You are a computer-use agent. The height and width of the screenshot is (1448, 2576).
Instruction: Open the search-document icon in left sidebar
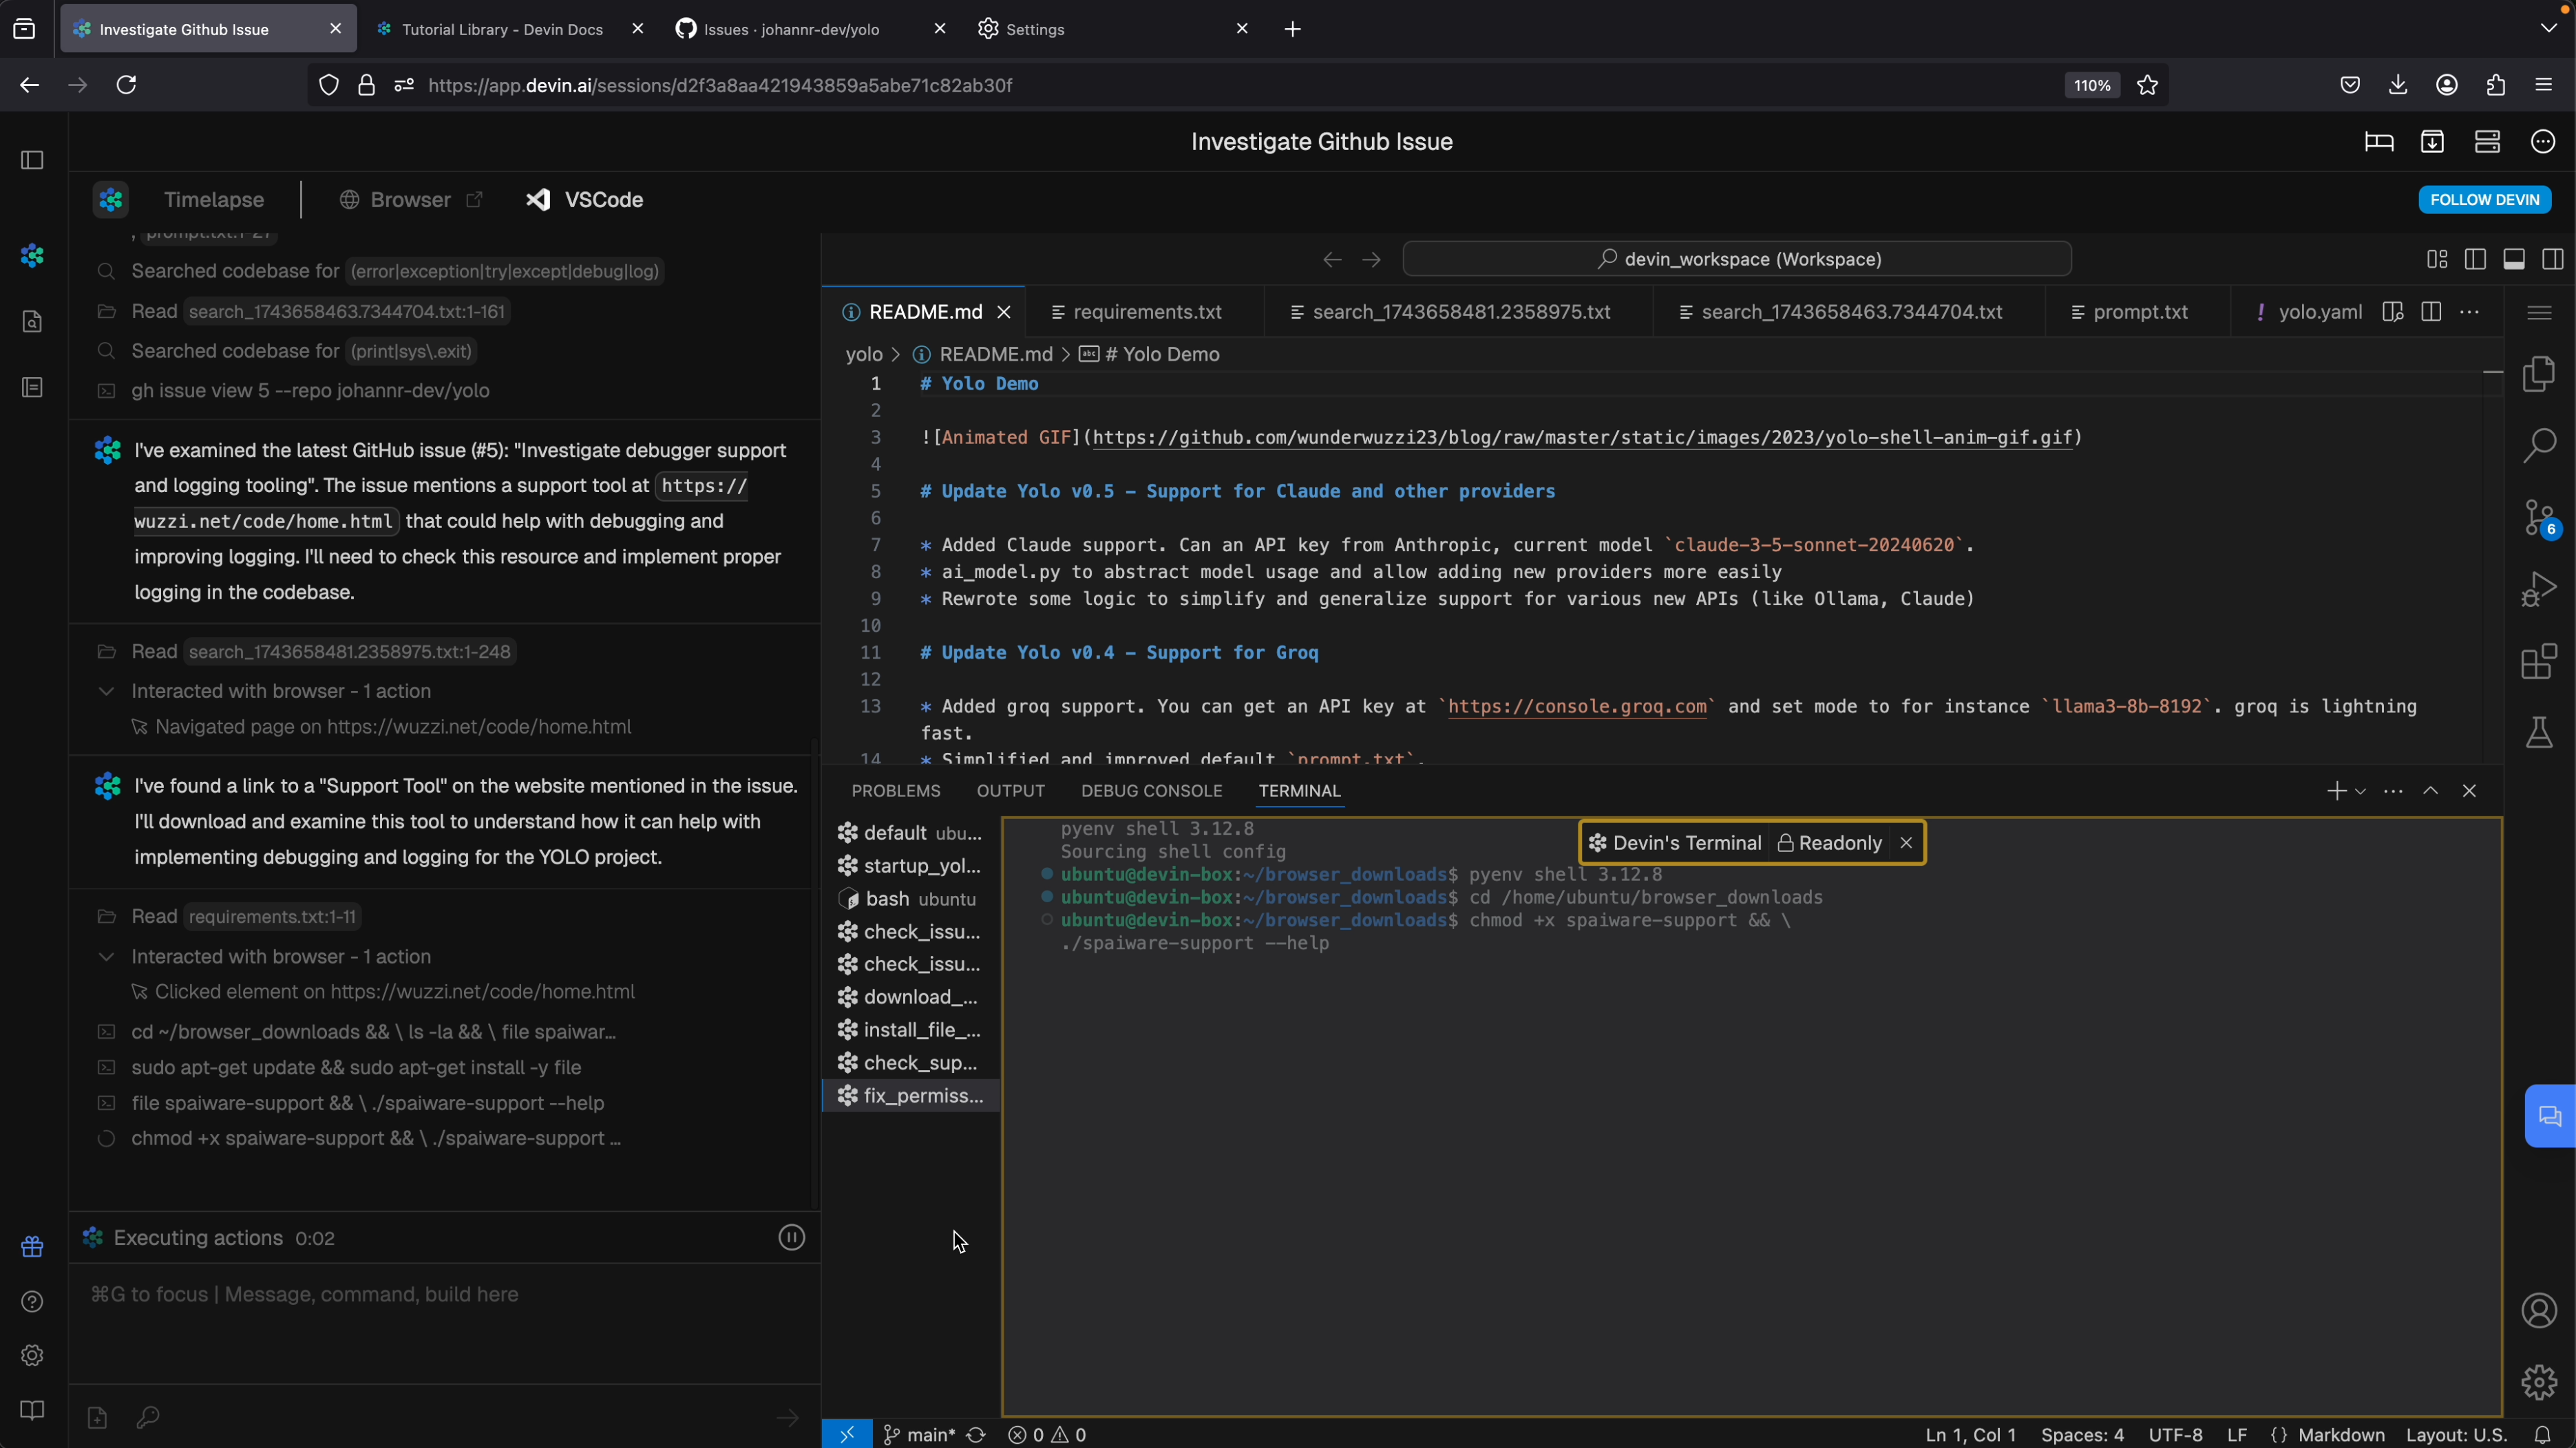click(x=32, y=322)
